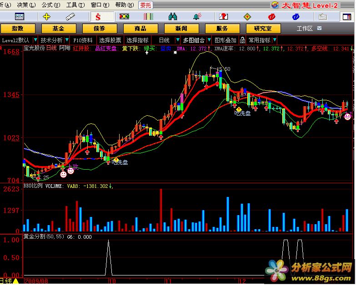Expand the 日线 period dropdown arrow
The height and width of the screenshot is (285, 356).
point(178,40)
